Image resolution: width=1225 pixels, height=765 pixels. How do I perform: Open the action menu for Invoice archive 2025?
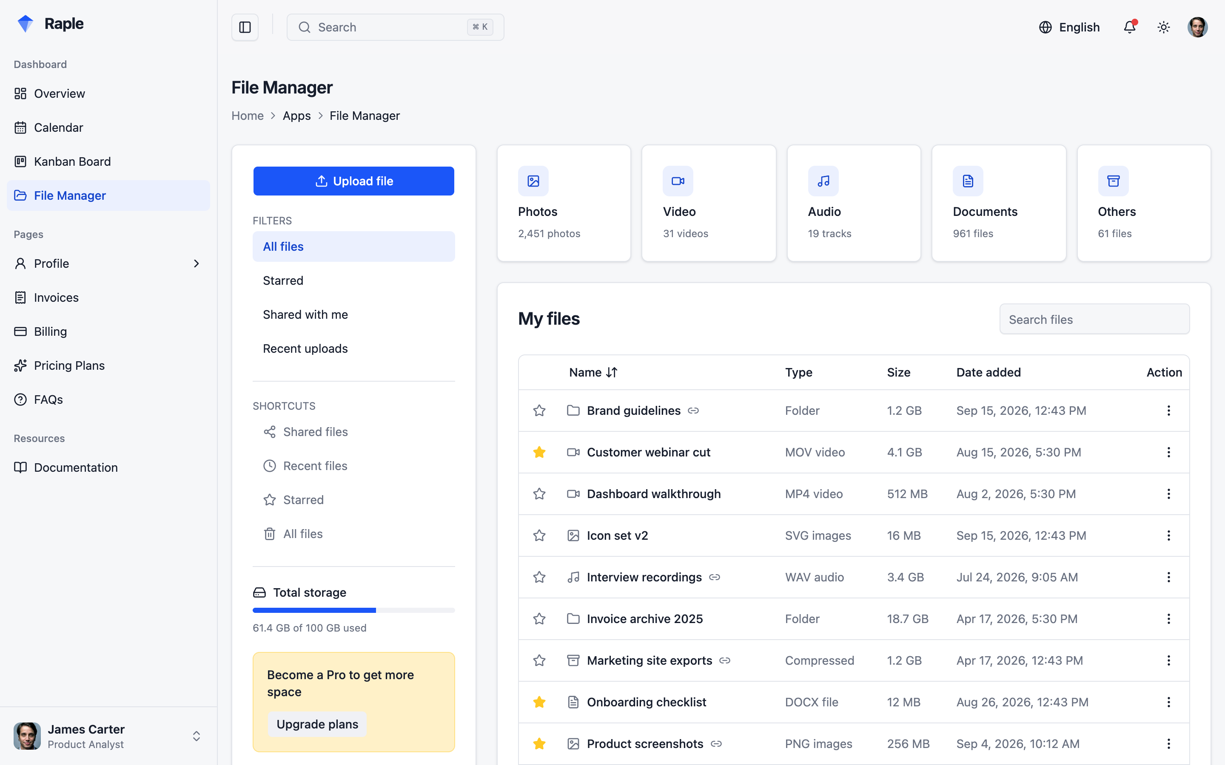pos(1168,619)
